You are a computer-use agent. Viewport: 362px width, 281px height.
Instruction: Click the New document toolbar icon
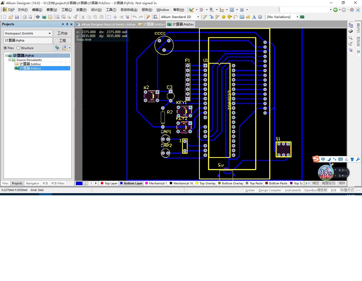(5, 17)
